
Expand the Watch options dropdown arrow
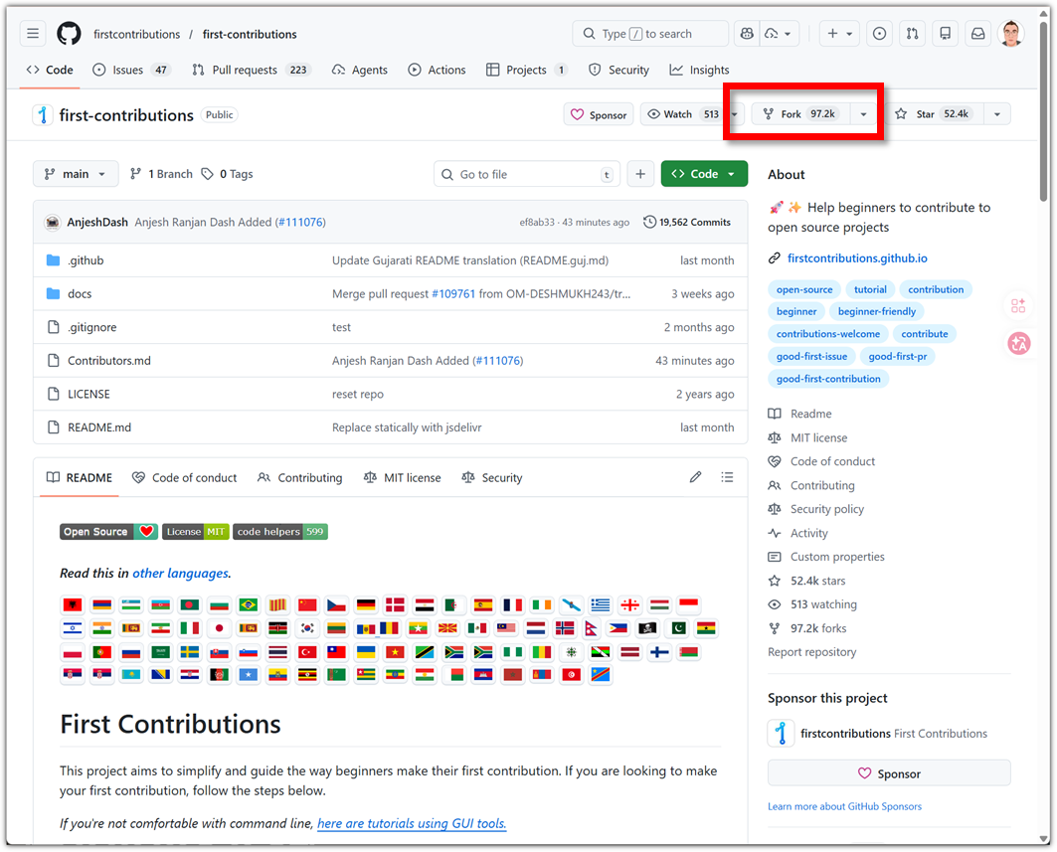coord(736,114)
